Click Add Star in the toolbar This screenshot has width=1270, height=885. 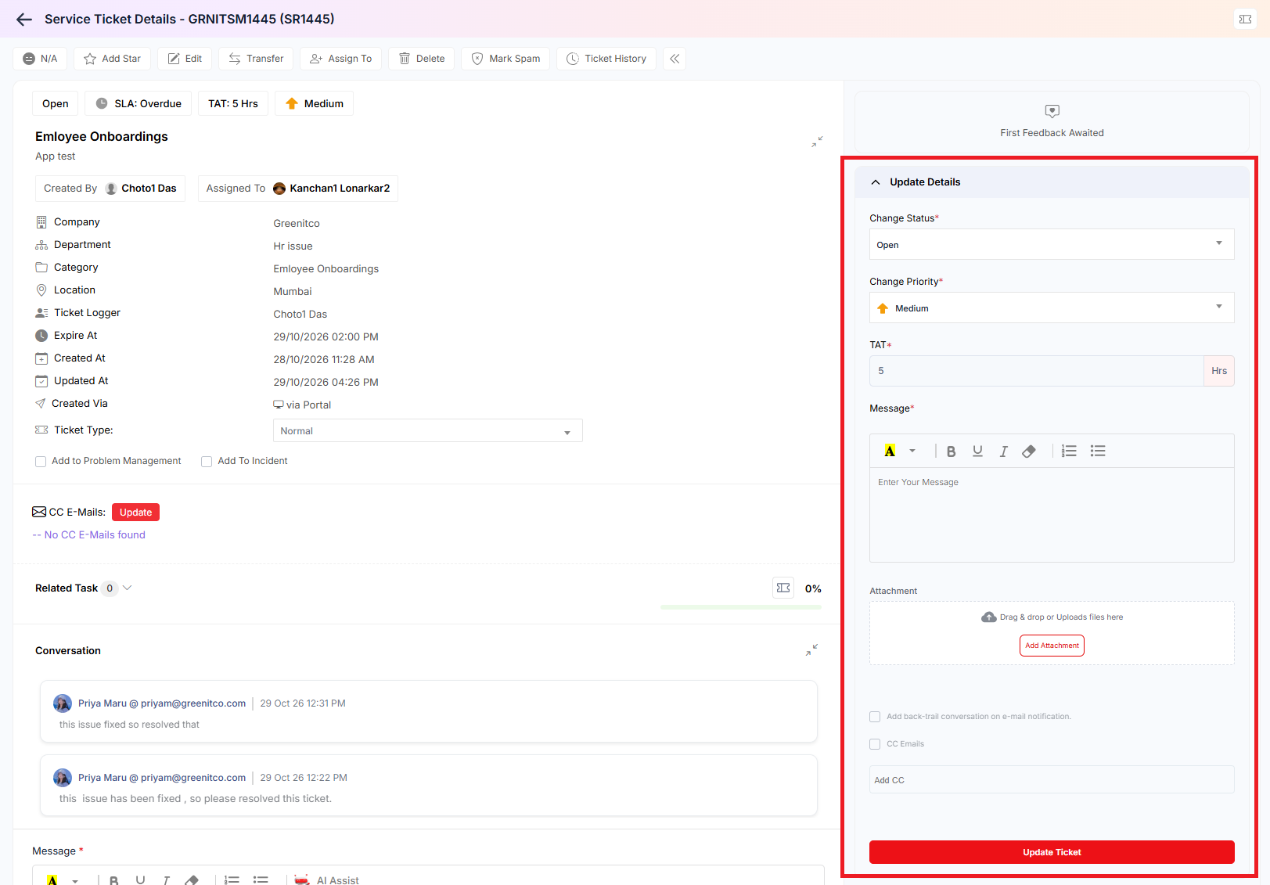coord(112,59)
